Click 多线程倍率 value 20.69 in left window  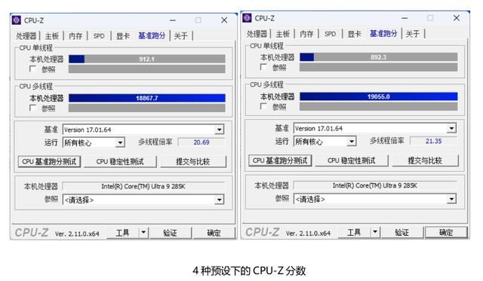click(x=202, y=142)
